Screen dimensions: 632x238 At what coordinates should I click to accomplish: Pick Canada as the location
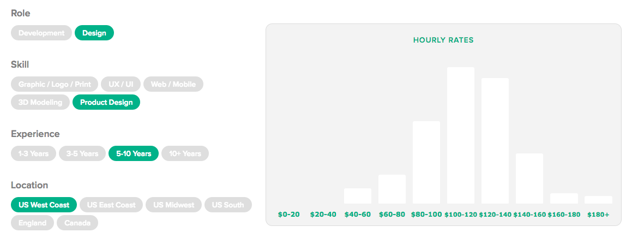coord(77,223)
